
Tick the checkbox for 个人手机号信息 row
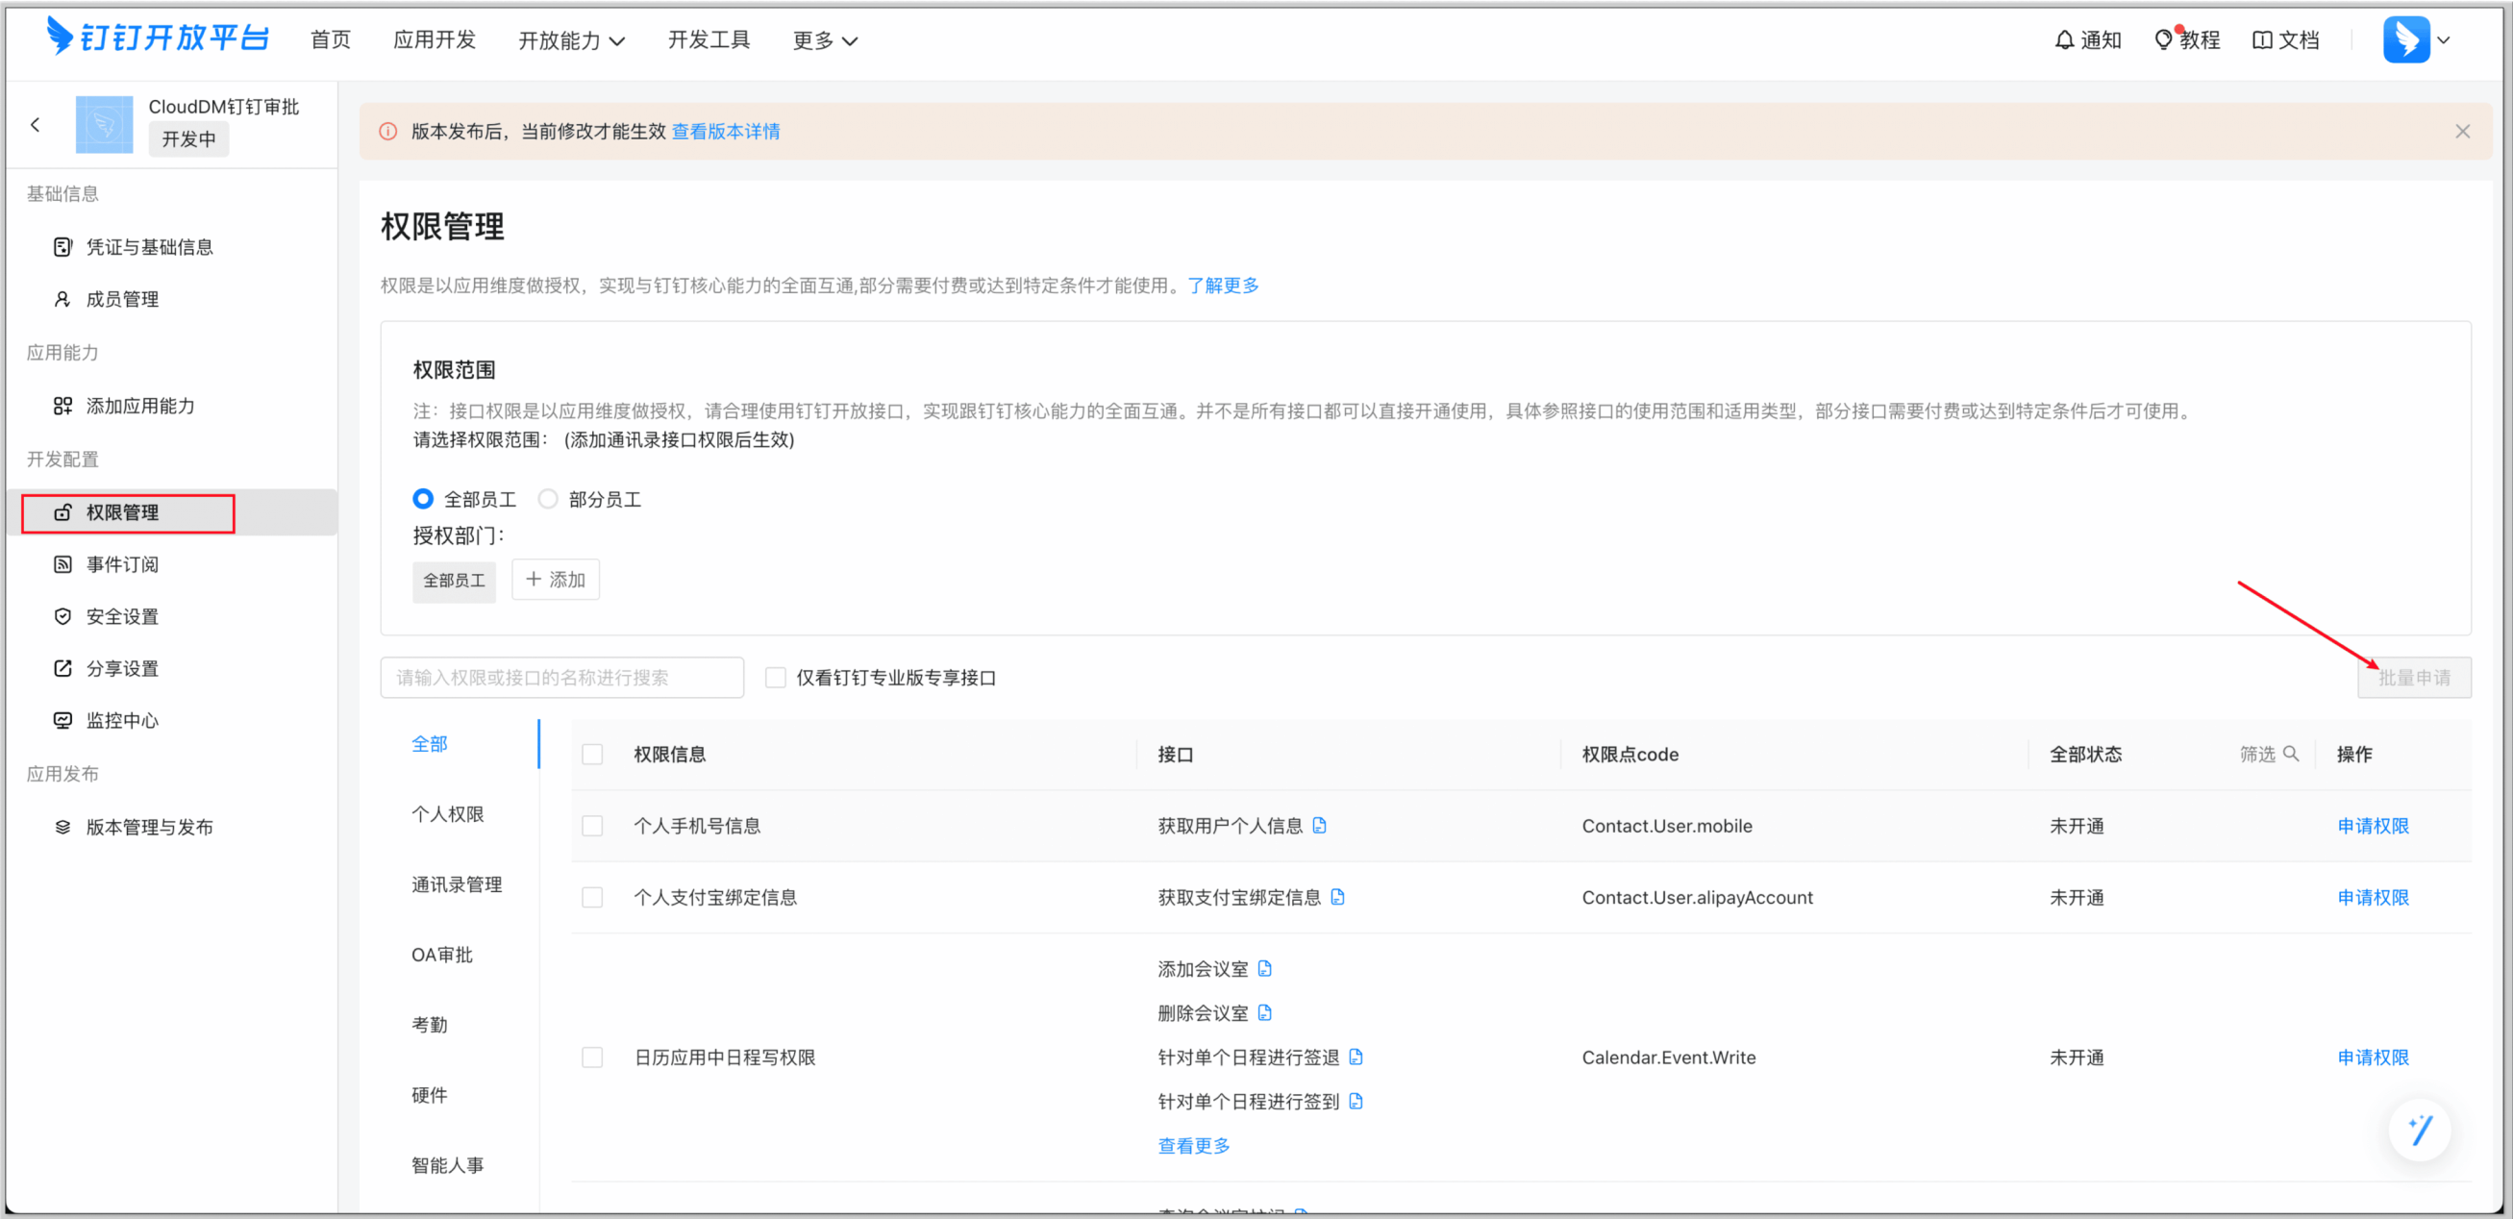tap(592, 826)
